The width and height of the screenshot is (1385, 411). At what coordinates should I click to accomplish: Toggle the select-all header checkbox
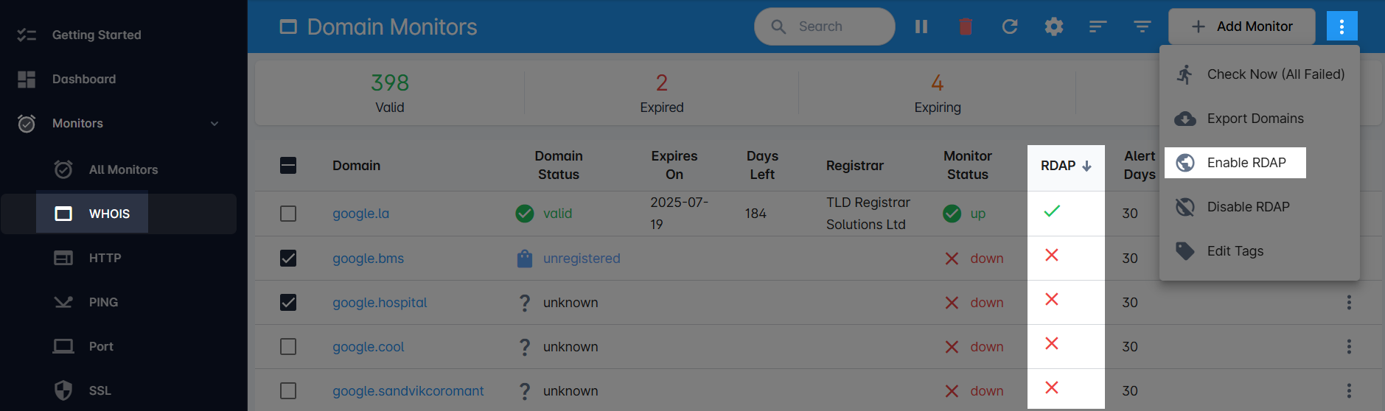point(288,166)
